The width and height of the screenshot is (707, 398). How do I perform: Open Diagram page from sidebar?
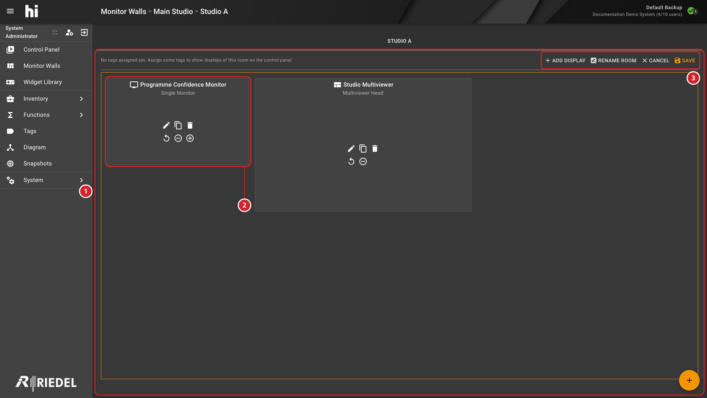point(46,147)
